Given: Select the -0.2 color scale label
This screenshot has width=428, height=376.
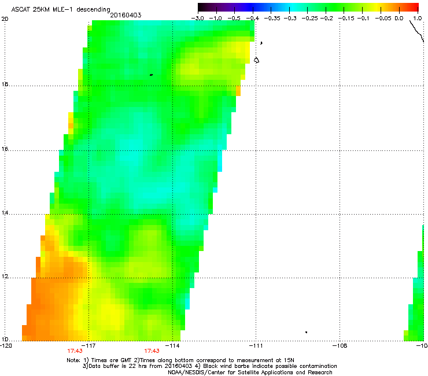Looking at the screenshot, I should [326, 19].
